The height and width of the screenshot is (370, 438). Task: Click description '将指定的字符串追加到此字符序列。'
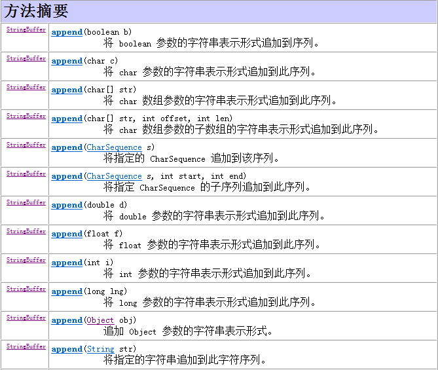[185, 360]
